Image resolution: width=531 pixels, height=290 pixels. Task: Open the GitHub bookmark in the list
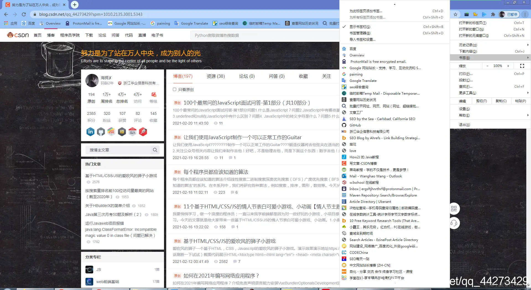click(x=395, y=125)
